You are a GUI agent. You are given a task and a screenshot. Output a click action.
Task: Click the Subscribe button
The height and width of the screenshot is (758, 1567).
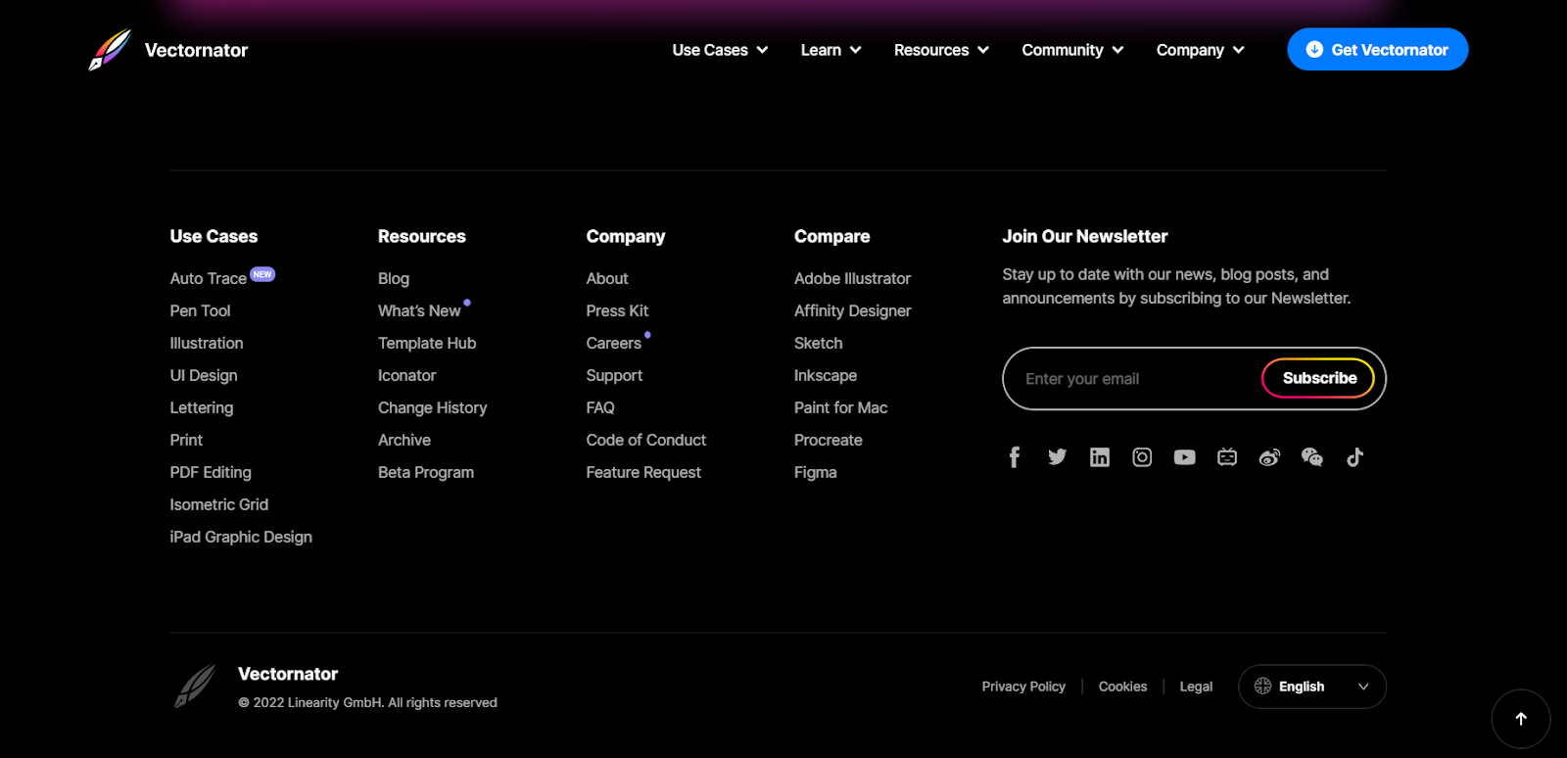pos(1318,378)
